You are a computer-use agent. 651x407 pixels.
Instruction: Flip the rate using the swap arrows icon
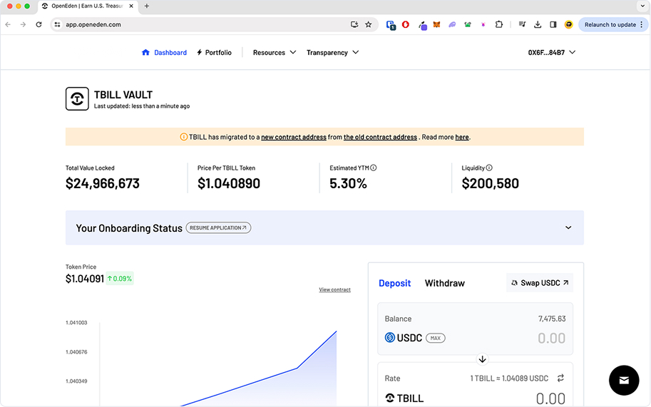pos(560,378)
